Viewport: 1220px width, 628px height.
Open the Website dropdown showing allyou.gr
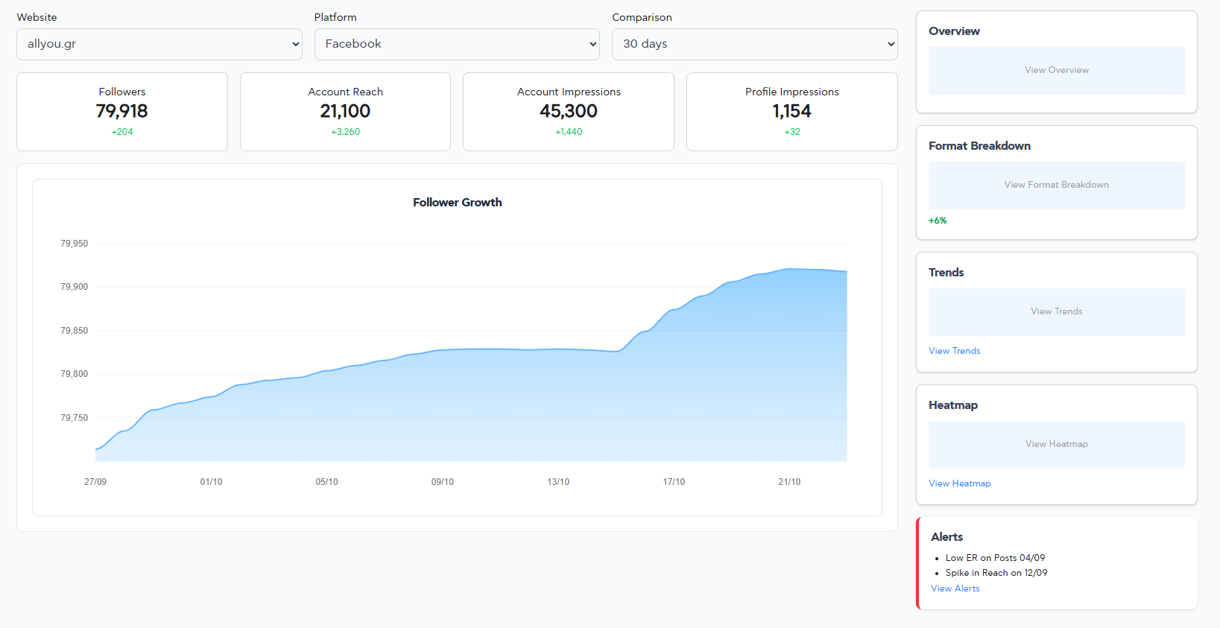tap(159, 44)
